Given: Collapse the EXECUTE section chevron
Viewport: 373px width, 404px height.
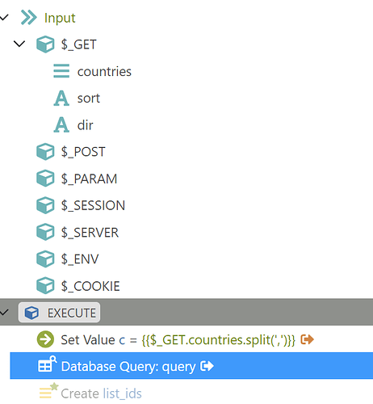Looking at the screenshot, I should pos(4,313).
